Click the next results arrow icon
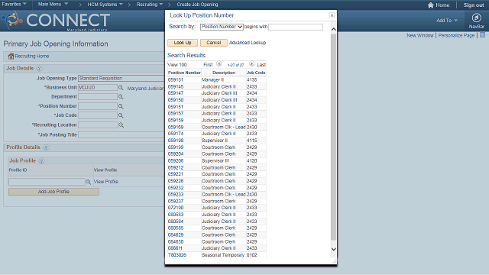This screenshot has height=275, width=489. coord(251,64)
